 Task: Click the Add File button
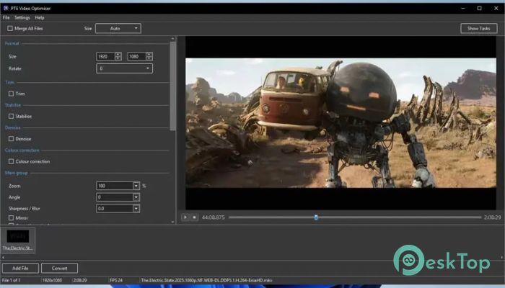point(20,268)
